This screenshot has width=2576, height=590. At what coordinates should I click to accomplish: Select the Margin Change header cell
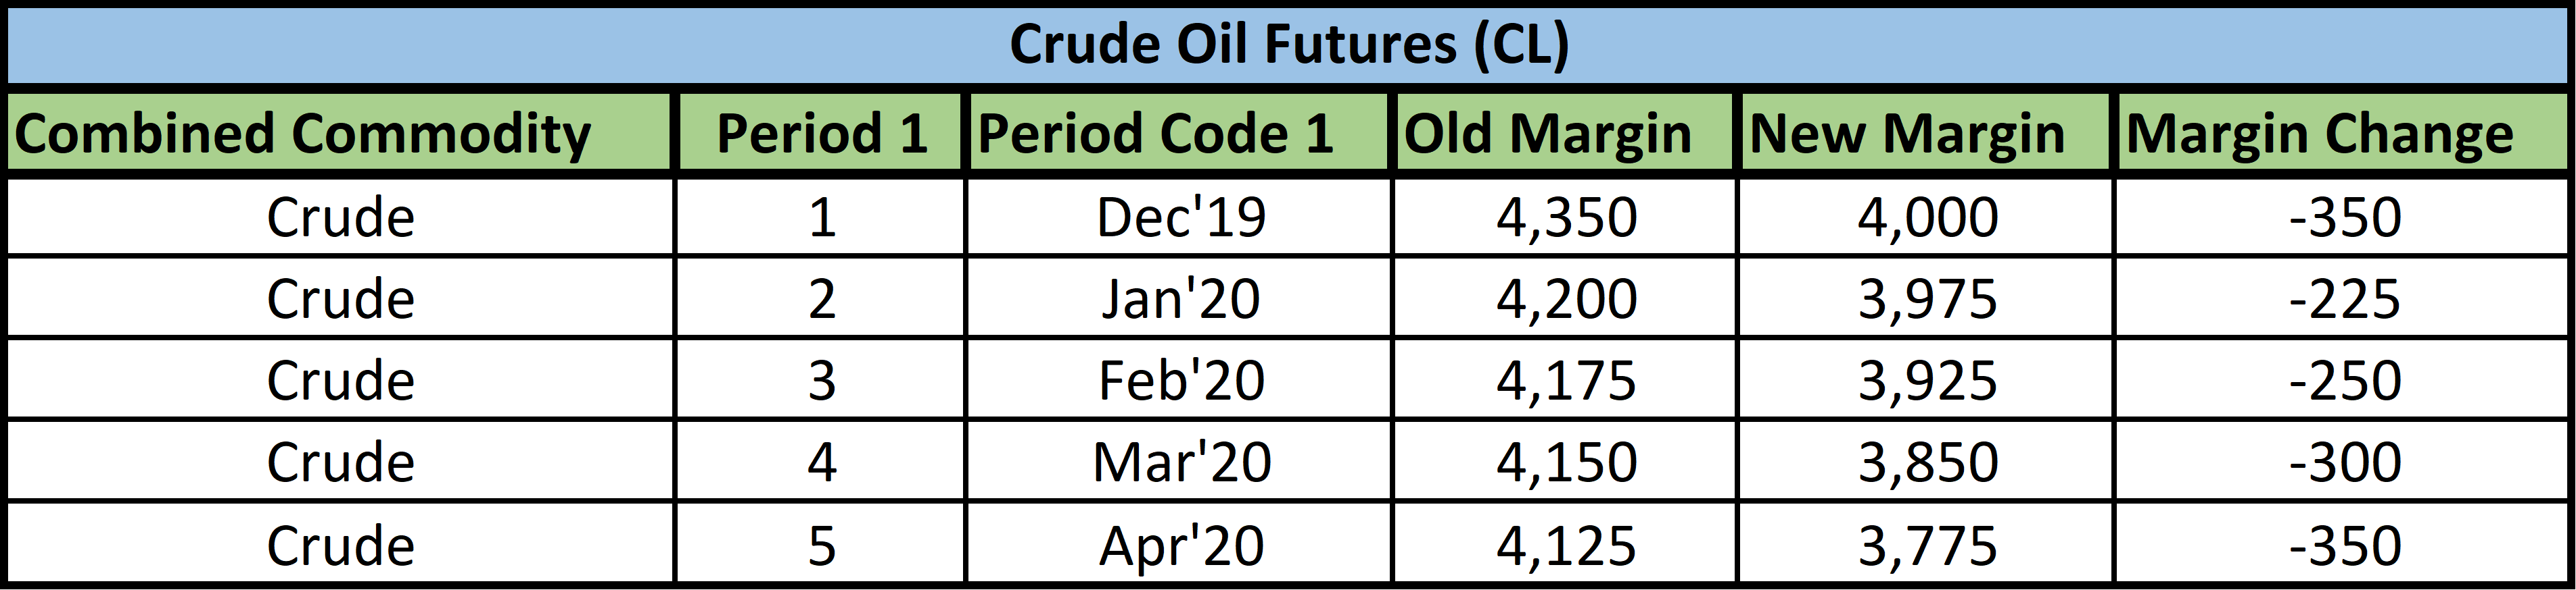coord(2319,134)
